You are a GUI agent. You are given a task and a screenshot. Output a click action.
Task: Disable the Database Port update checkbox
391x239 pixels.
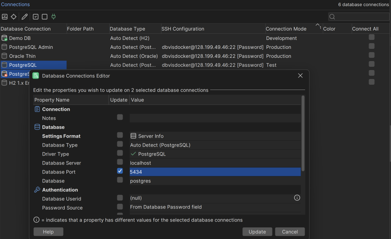point(120,171)
